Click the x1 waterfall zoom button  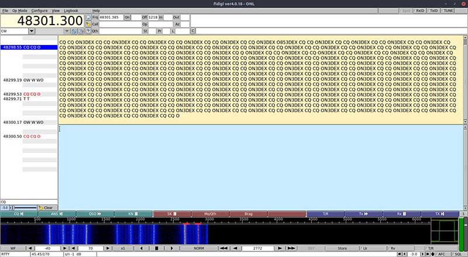[123, 248]
